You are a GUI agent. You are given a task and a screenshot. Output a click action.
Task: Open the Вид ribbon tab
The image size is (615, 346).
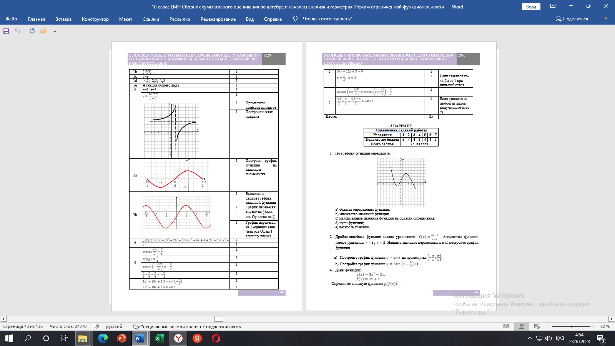tap(250, 19)
